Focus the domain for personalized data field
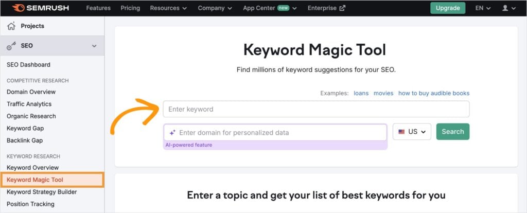 point(275,132)
